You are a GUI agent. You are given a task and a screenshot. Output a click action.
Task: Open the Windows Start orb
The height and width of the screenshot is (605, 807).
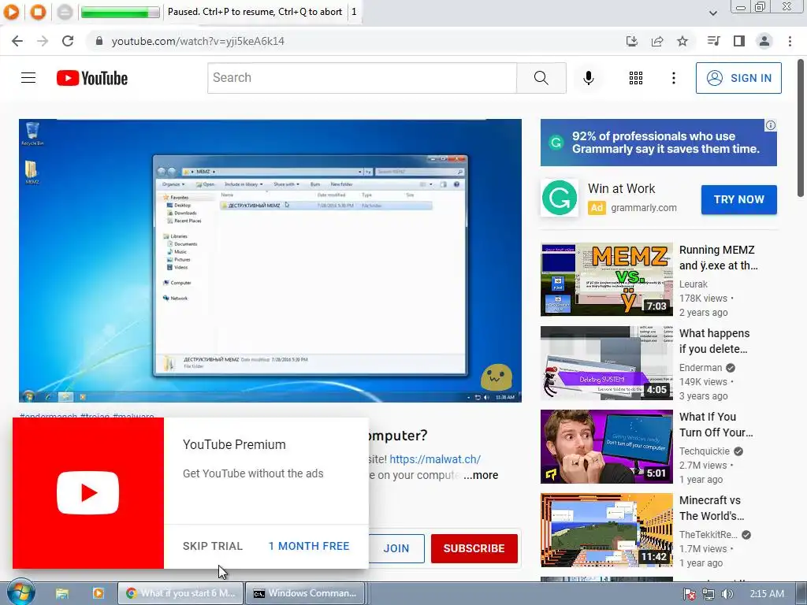tap(20, 593)
